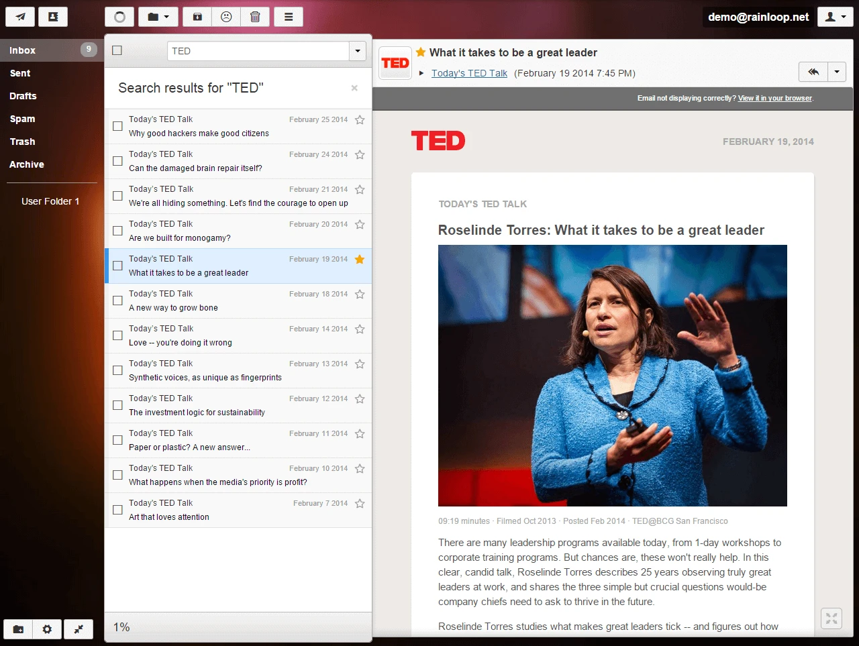Switch to the Sent folder
The height and width of the screenshot is (646, 859).
pyautogui.click(x=20, y=73)
